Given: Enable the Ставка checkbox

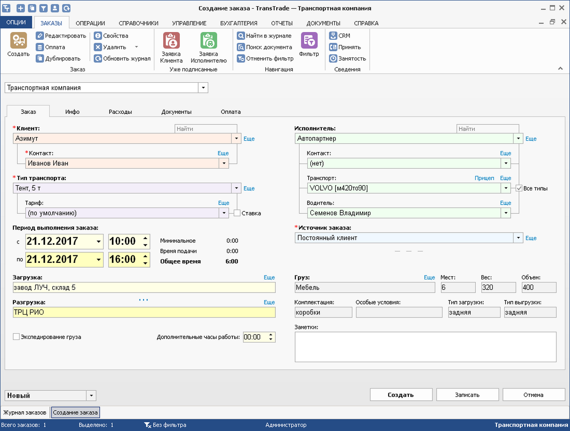Looking at the screenshot, I should (237, 213).
